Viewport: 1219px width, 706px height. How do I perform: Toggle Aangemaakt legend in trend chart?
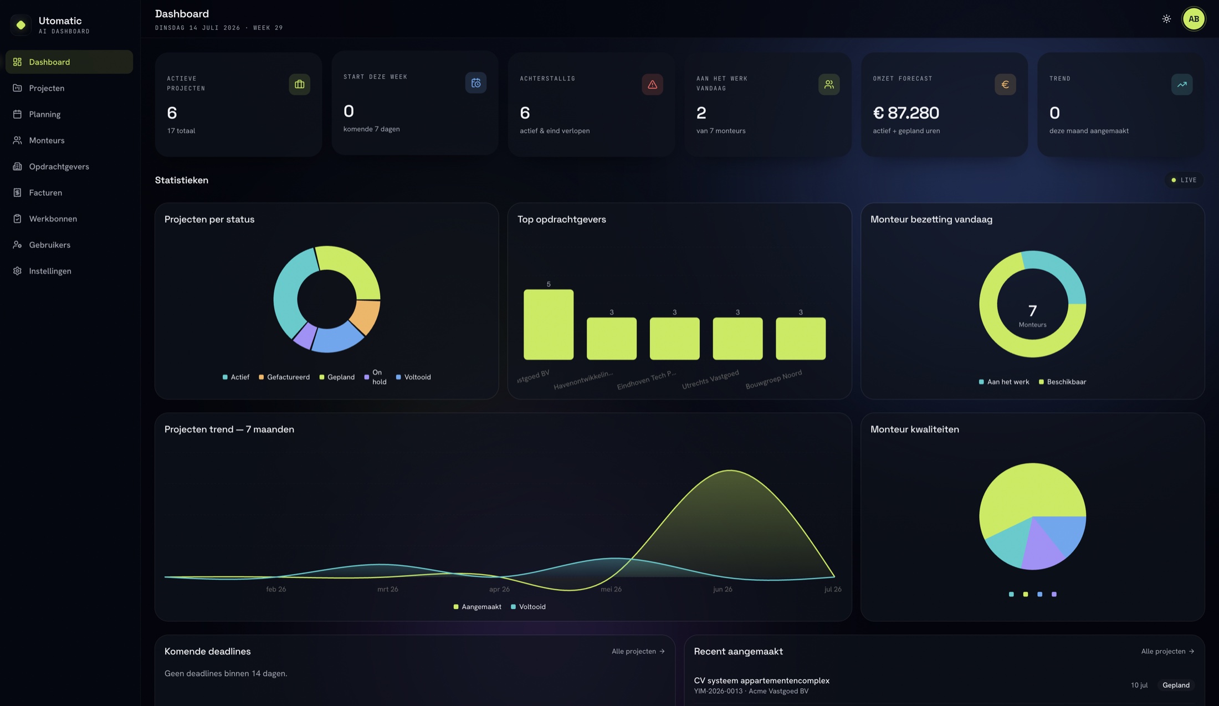[x=477, y=607]
